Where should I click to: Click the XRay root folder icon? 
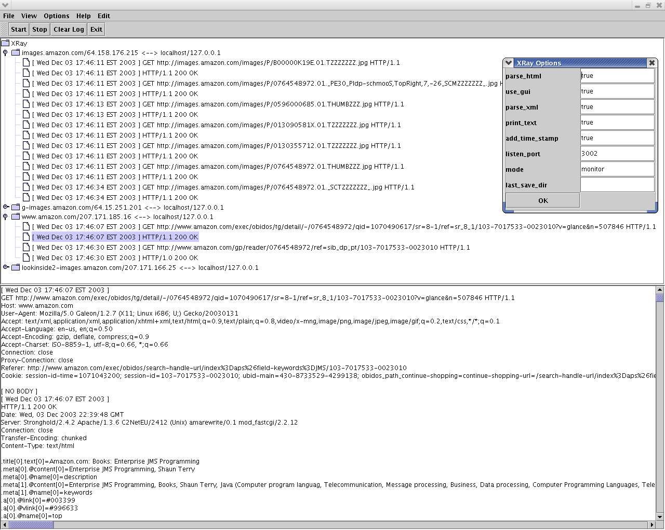click(6, 43)
